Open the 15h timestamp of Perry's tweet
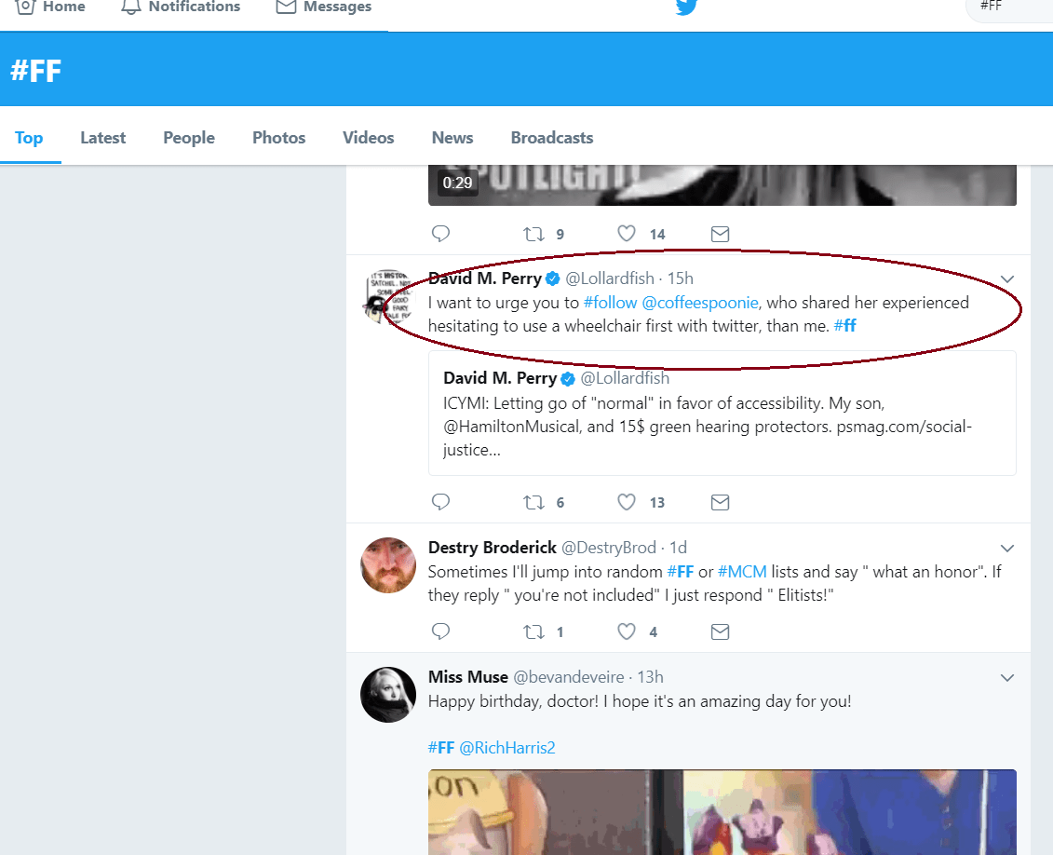This screenshot has width=1053, height=855. [x=681, y=278]
